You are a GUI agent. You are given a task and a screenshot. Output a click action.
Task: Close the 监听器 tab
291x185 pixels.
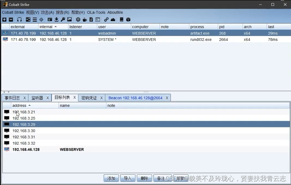coord(48,98)
